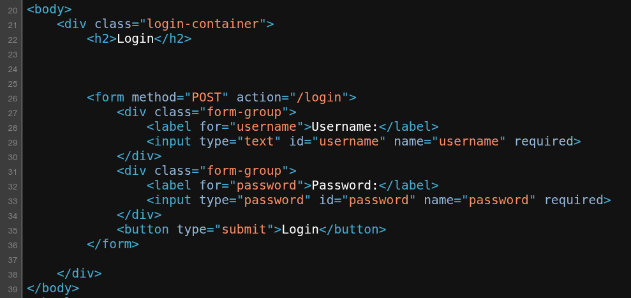The width and height of the screenshot is (631, 298).
Task: Click the closing form tag
Action: (x=113, y=244)
